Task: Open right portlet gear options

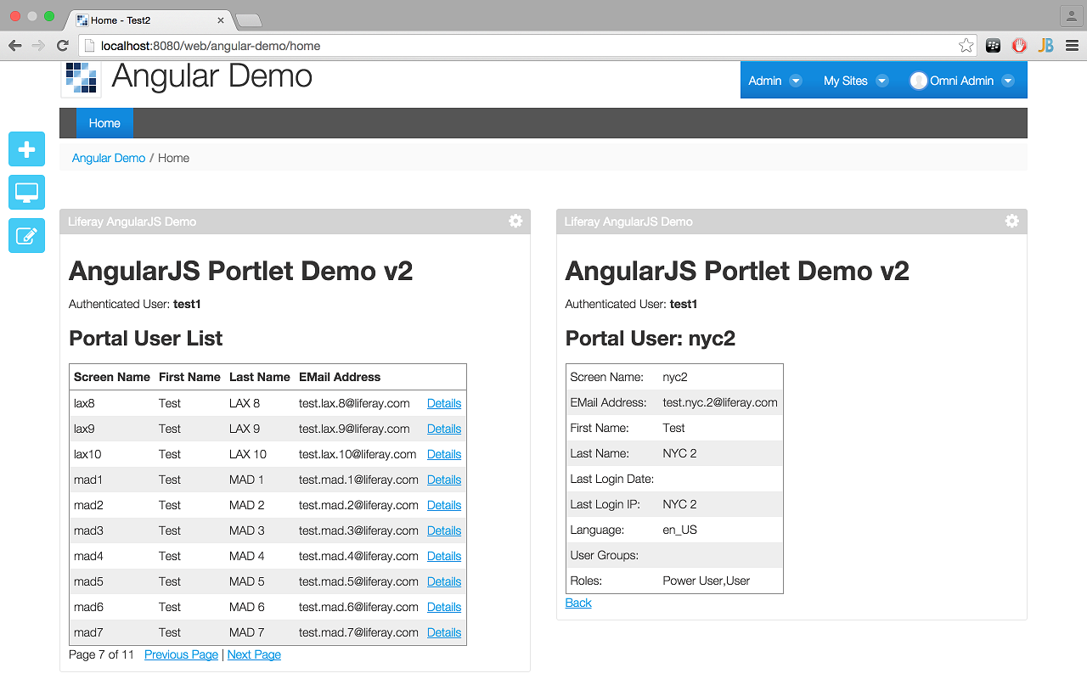Action: coord(1011,221)
